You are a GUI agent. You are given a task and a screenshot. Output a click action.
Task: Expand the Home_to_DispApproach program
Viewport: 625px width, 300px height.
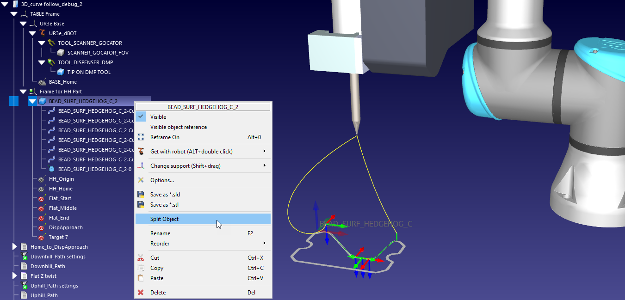pyautogui.click(x=15, y=247)
